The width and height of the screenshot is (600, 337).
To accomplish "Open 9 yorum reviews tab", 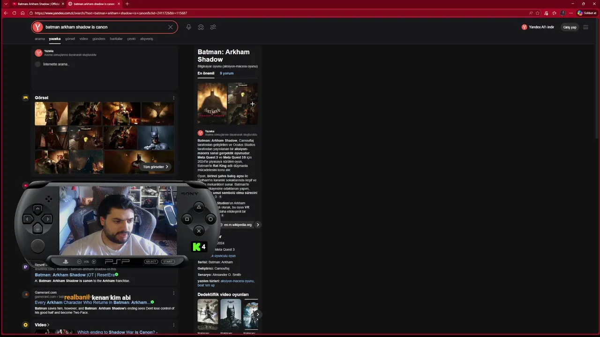I will click(226, 73).
